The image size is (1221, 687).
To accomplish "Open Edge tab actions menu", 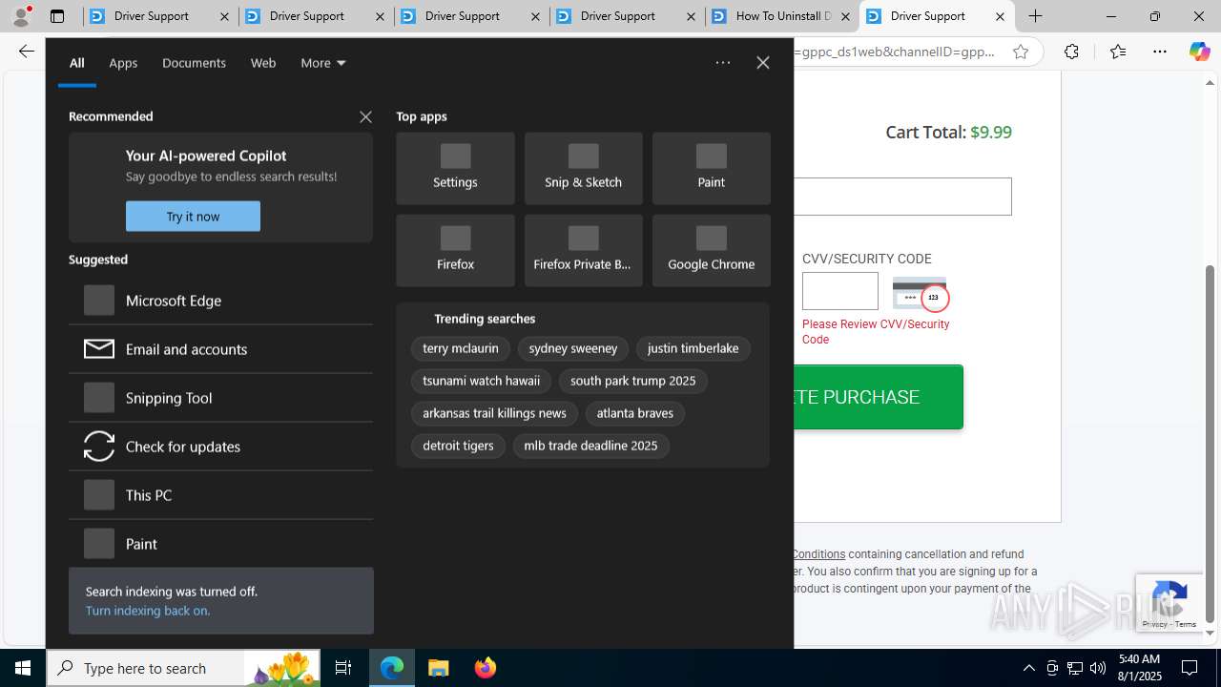I will pyautogui.click(x=57, y=16).
